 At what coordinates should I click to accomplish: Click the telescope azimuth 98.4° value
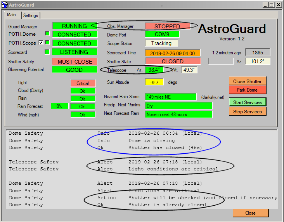[x=154, y=70]
